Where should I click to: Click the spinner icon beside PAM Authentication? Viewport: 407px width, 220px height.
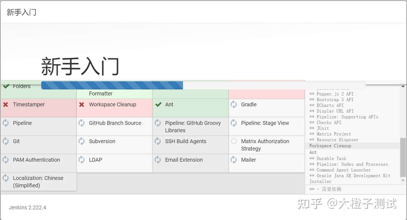pos(6,160)
